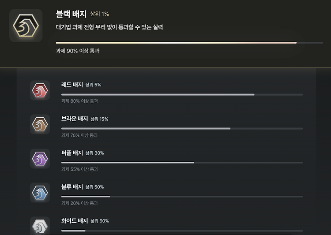Select the 블루 배지 heading

tap(72, 187)
